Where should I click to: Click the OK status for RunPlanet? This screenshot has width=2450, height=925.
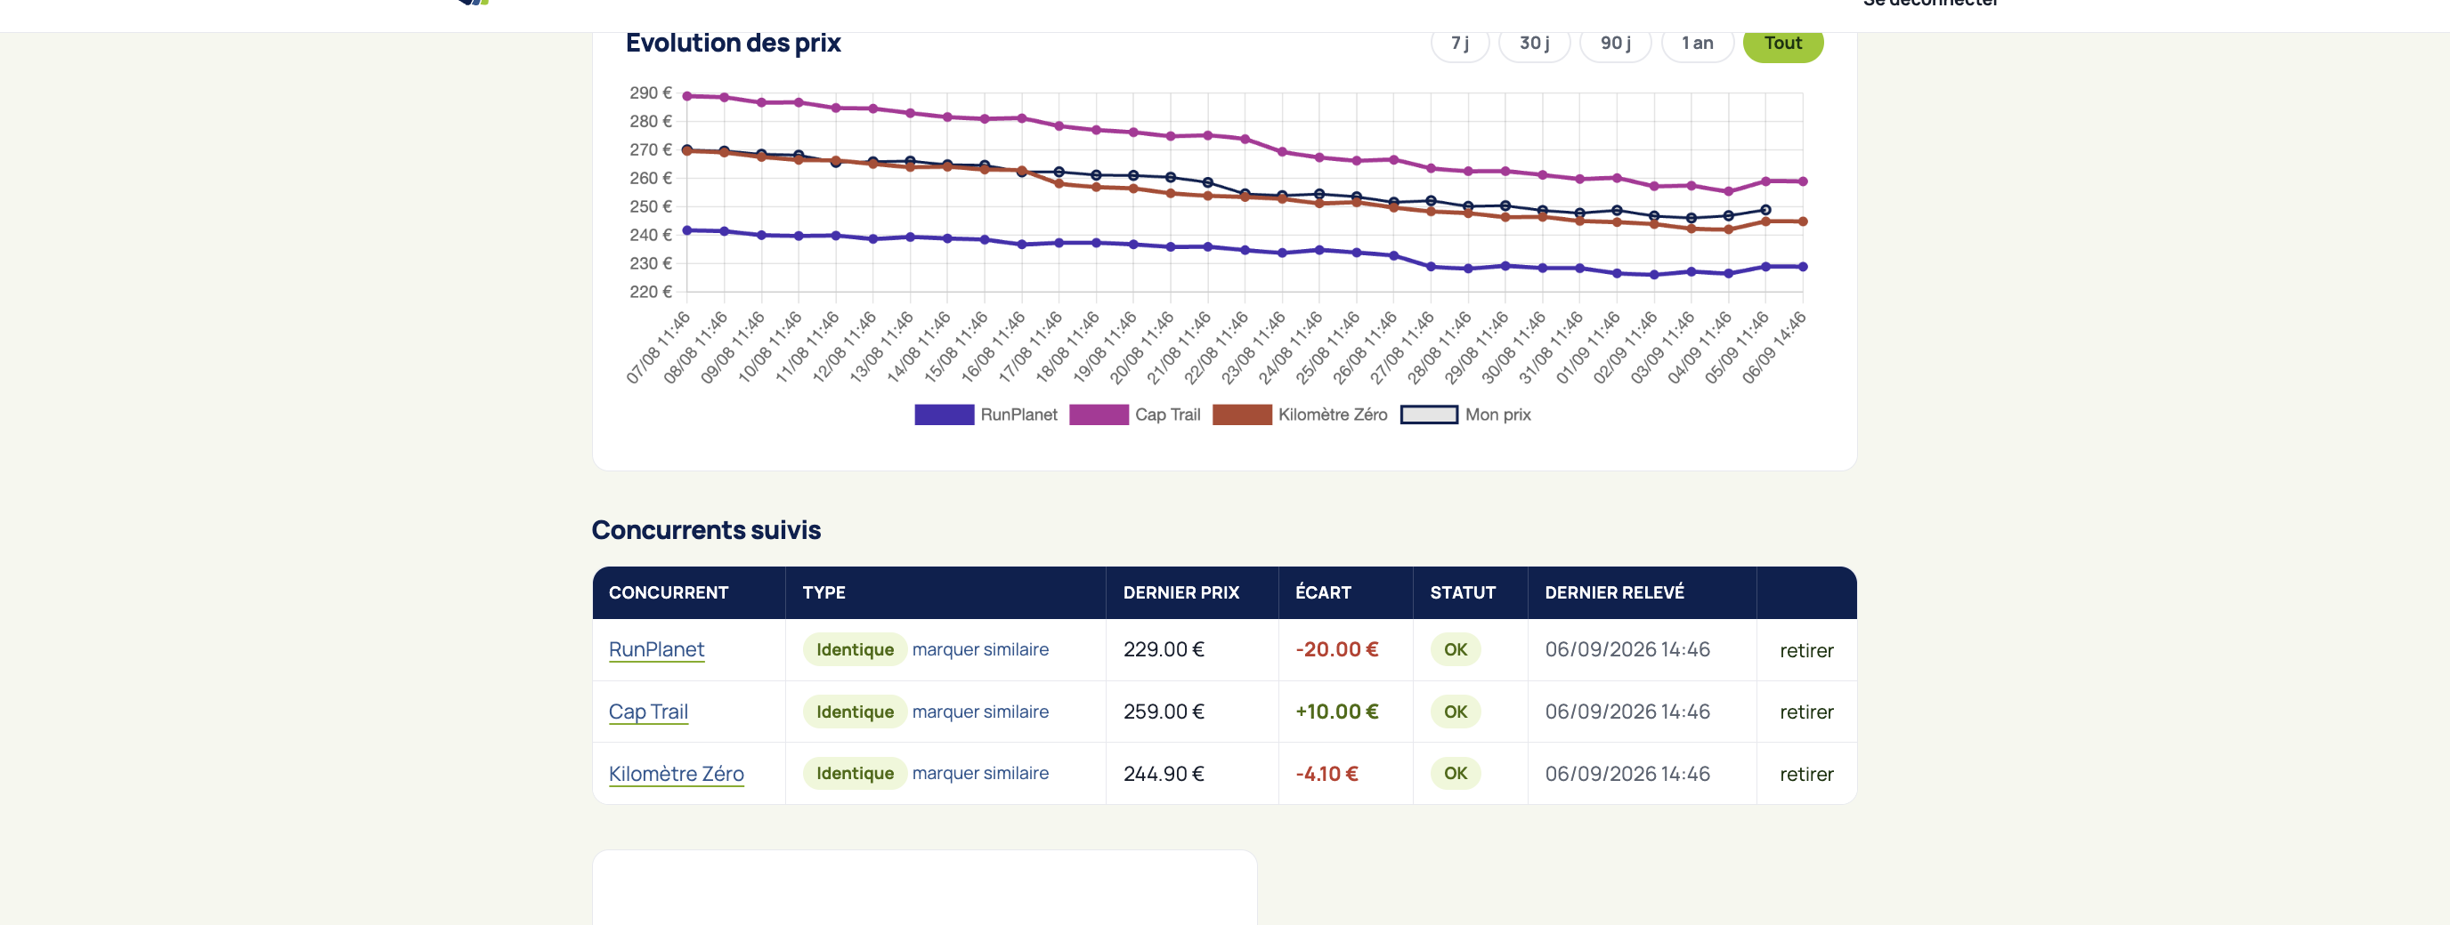click(1456, 649)
